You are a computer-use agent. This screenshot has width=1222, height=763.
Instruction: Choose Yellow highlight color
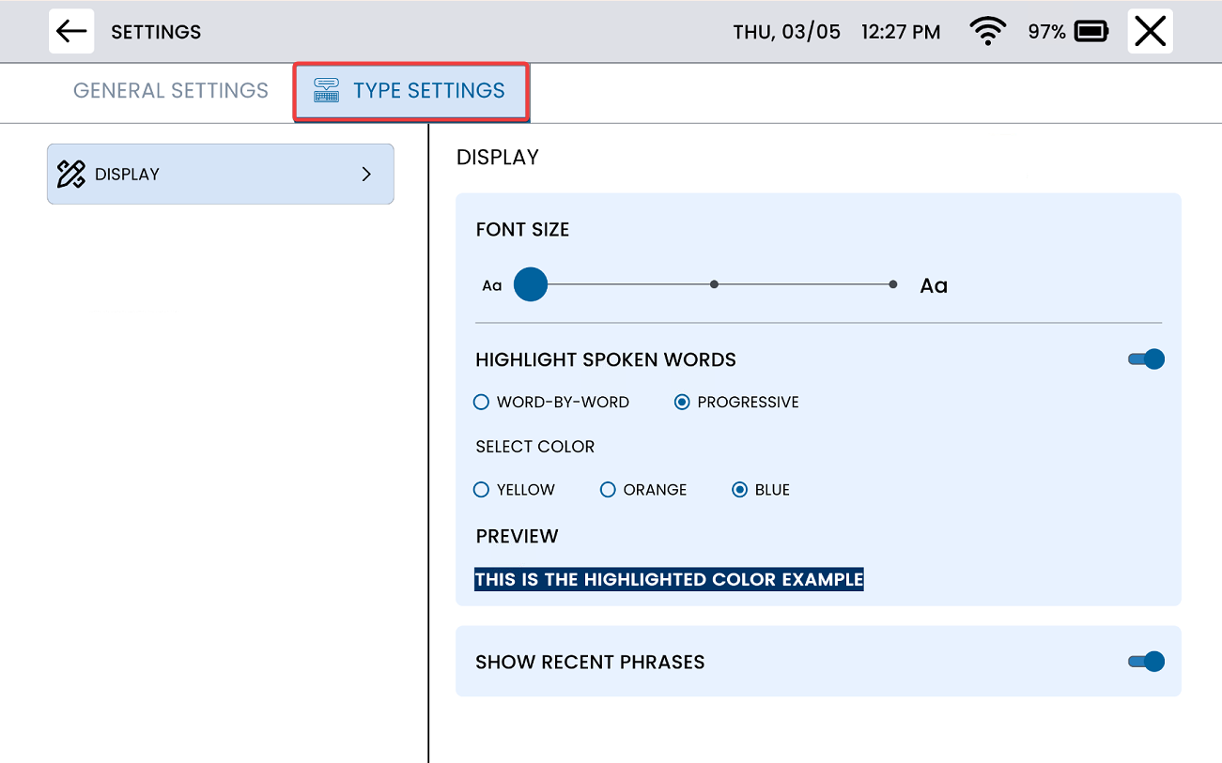tap(482, 490)
